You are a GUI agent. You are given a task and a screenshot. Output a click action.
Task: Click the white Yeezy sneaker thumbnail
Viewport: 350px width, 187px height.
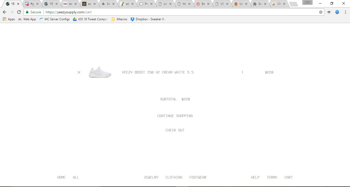(100, 72)
